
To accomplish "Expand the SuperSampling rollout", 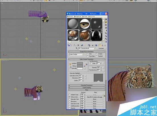I will click(87, 88).
